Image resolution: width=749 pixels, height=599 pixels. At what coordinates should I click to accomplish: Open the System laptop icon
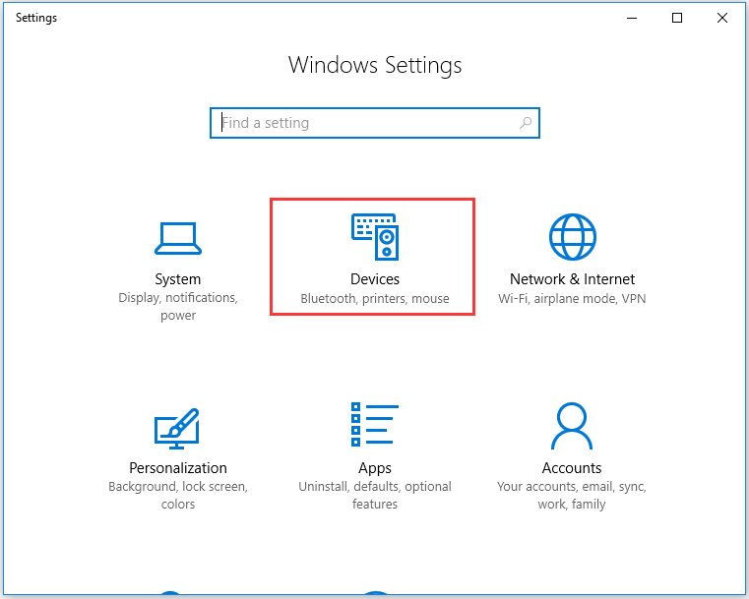click(178, 238)
